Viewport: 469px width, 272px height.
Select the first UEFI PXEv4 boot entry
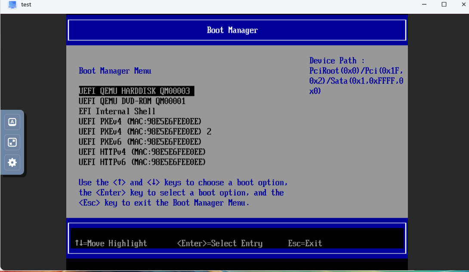coord(140,121)
